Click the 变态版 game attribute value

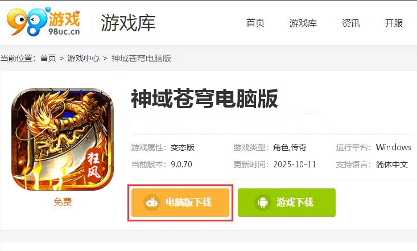click(183, 147)
